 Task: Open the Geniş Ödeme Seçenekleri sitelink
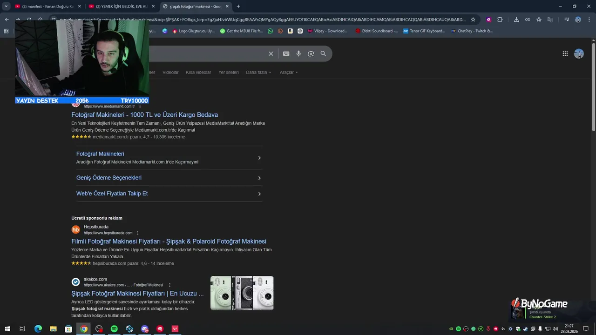click(109, 178)
